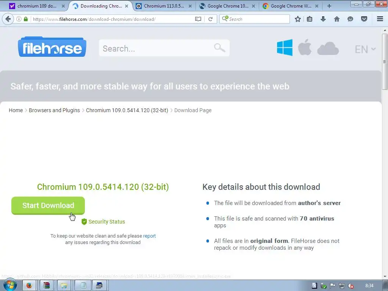Click the 'Download Page' breadcrumb text

coord(193,110)
